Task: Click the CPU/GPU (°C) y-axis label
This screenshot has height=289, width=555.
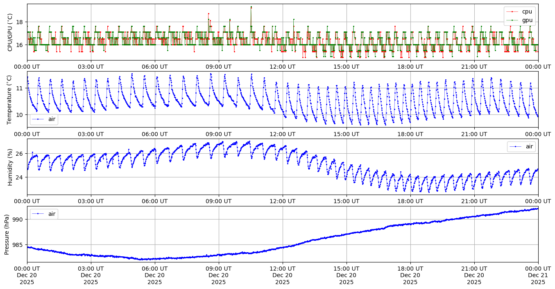Action: (x=10, y=32)
